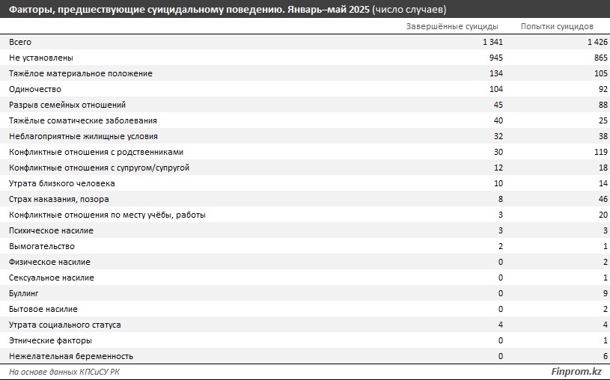Click value 18 for конфликты с супругом/супругой
The height and width of the screenshot is (380, 610).
point(603,168)
